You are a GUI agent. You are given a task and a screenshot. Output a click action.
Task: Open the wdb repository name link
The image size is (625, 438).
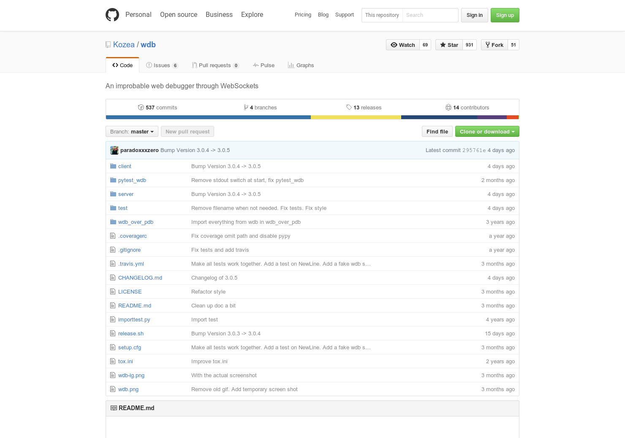coord(148,45)
